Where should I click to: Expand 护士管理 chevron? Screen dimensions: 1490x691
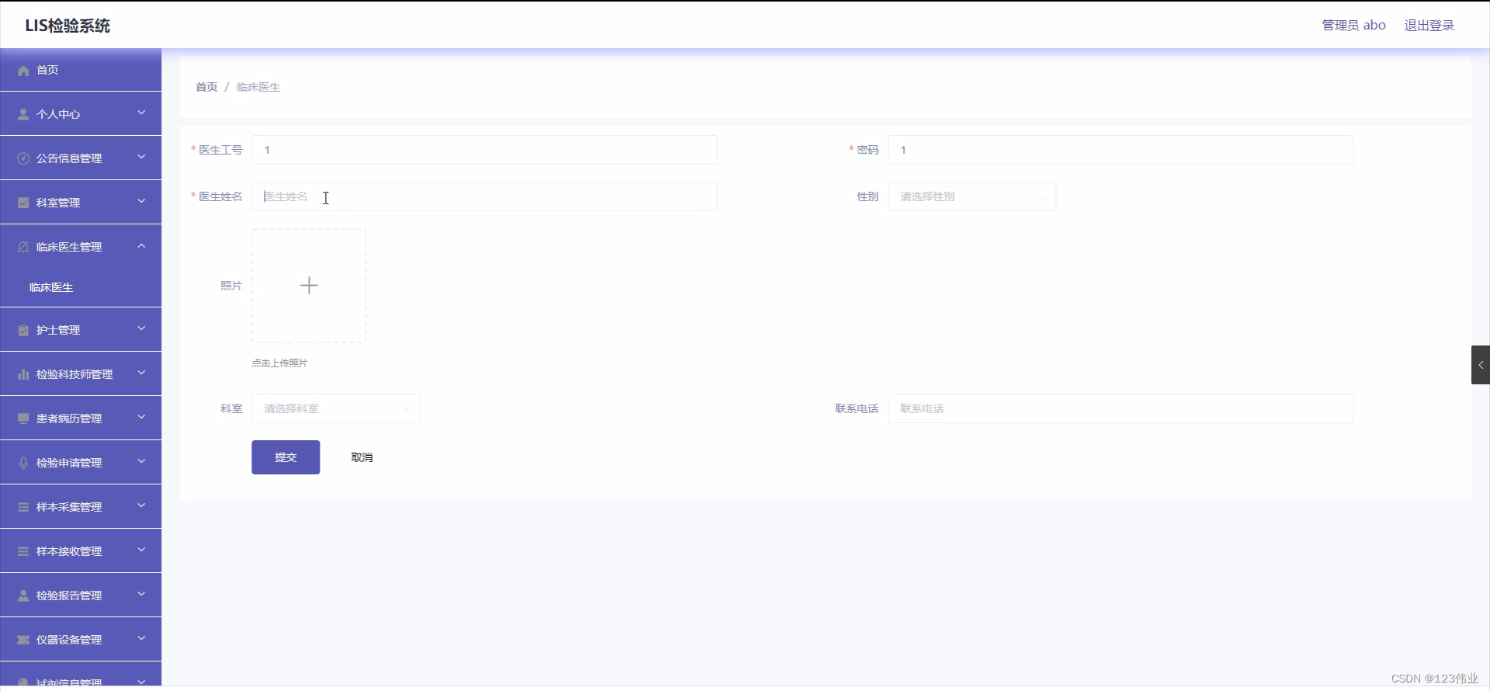[141, 328]
